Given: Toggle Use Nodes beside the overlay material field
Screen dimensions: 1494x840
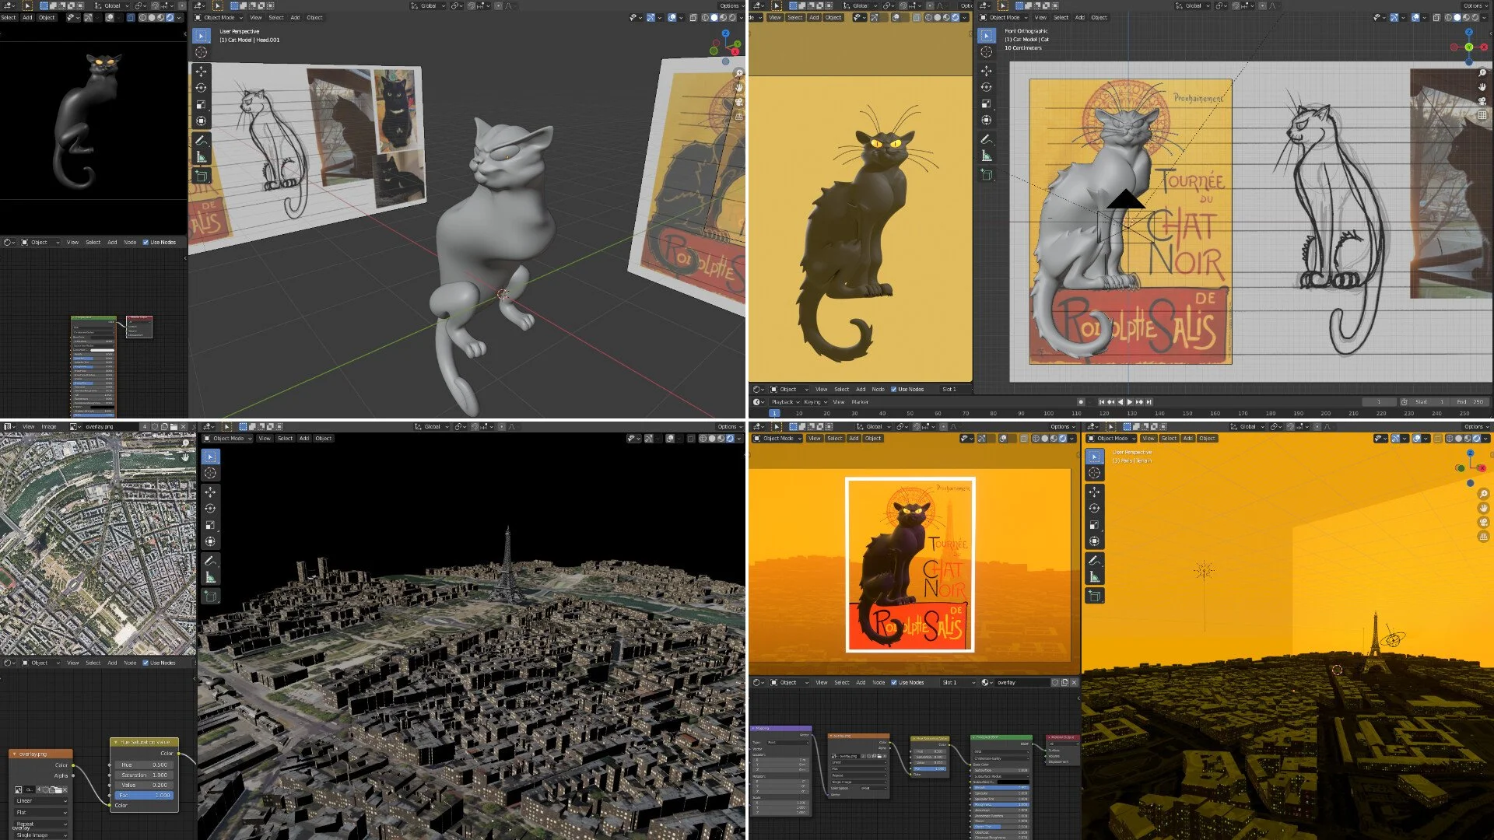Looking at the screenshot, I should (894, 682).
